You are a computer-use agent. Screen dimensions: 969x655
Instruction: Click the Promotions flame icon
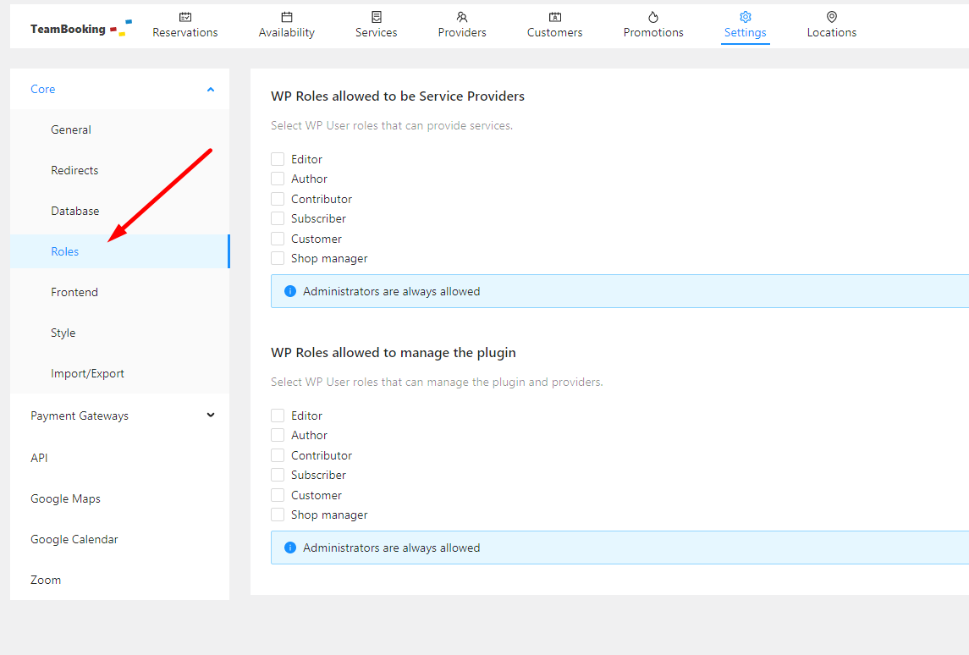tap(653, 17)
